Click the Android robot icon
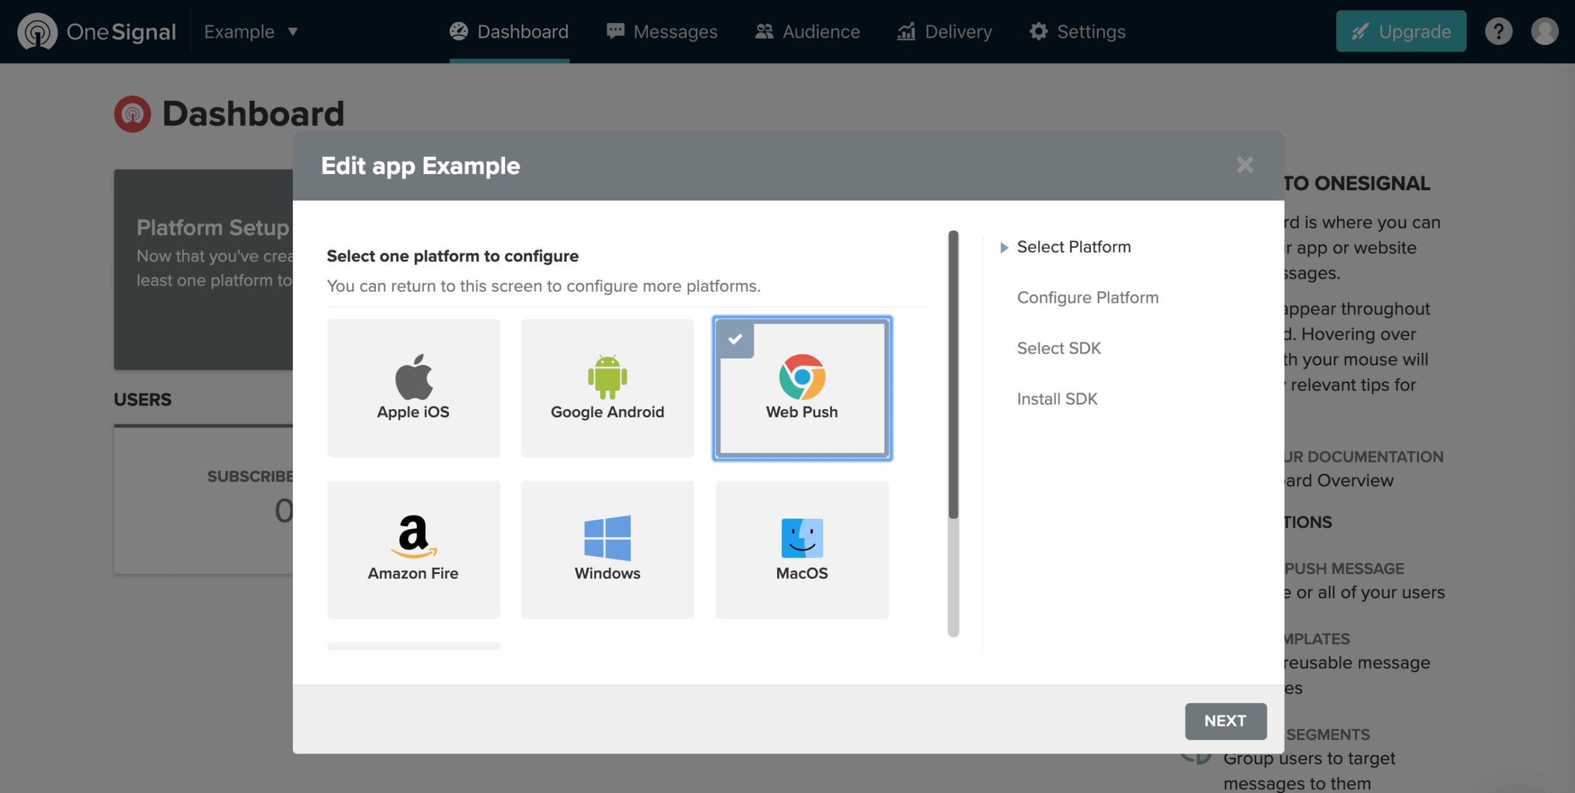Viewport: 1575px width, 793px height. (x=607, y=377)
